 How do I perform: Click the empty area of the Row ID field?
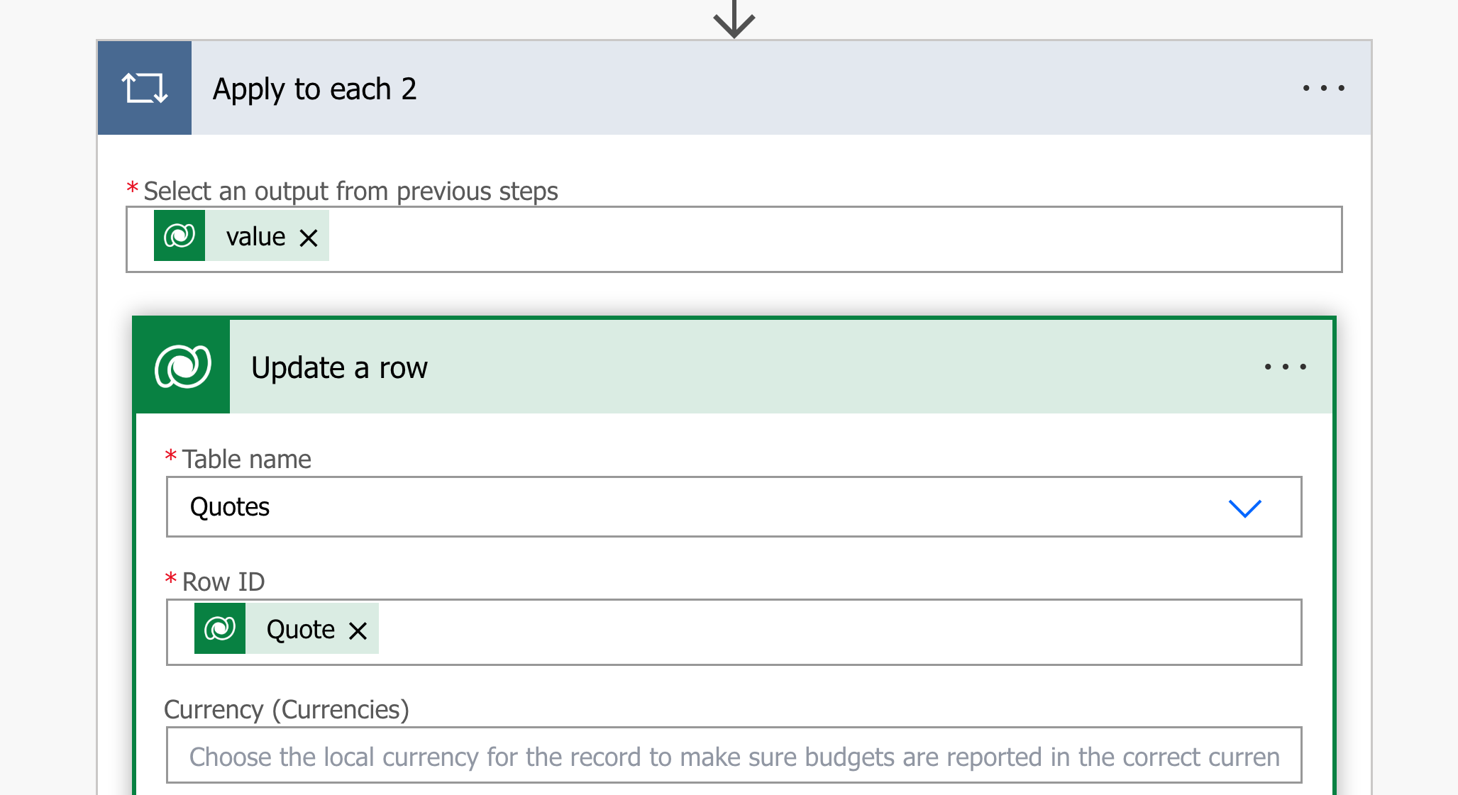pos(837,632)
